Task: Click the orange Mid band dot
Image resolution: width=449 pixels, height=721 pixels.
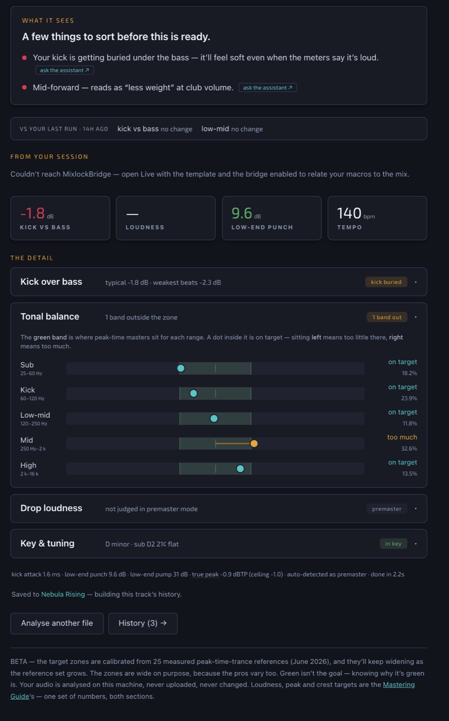Action: tap(254, 443)
